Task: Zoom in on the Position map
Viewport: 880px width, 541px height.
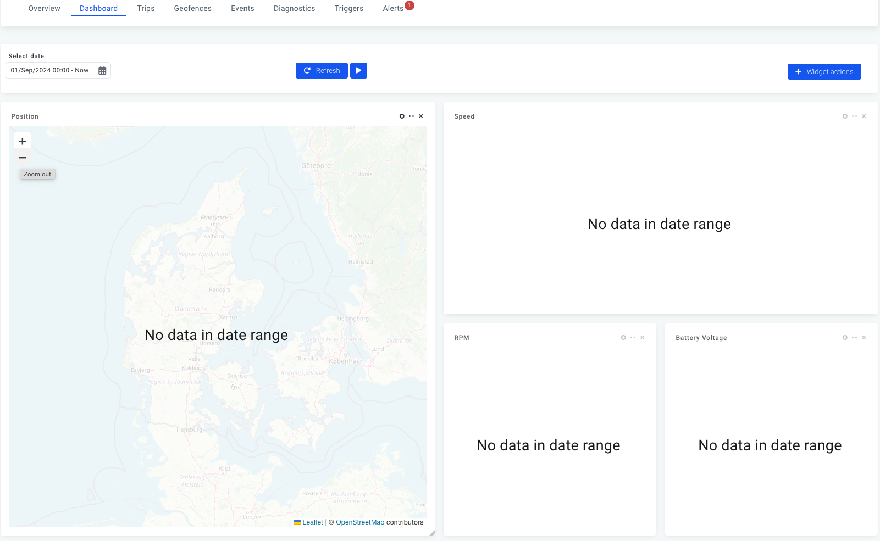Action: tap(23, 141)
